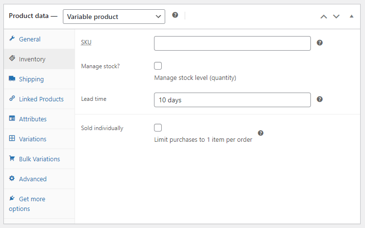Click the Attributes list icon

[12, 118]
